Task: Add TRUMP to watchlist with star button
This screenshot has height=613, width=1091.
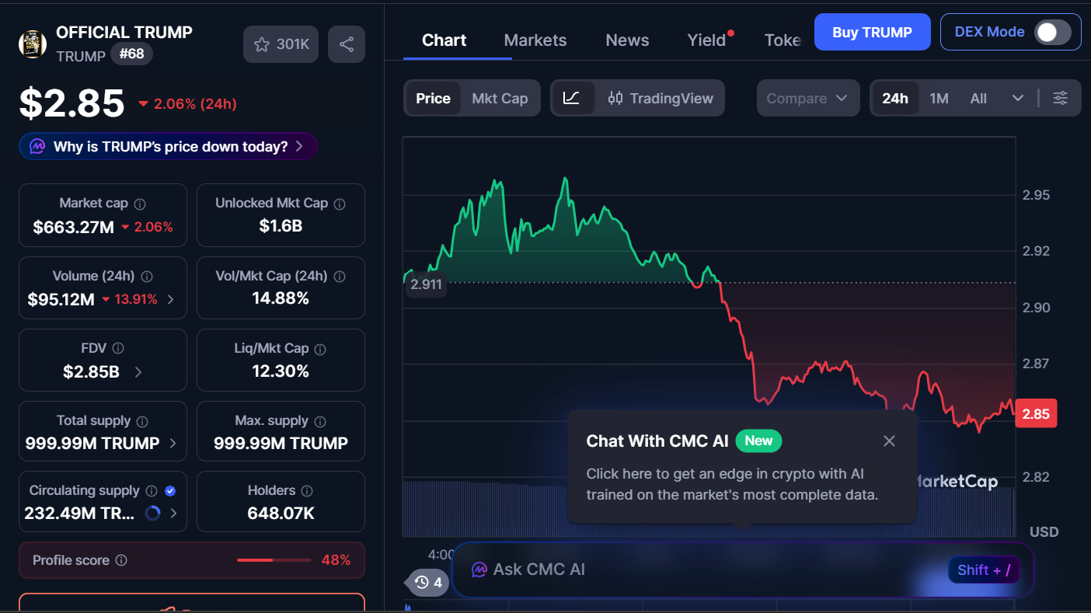Action: [x=281, y=44]
